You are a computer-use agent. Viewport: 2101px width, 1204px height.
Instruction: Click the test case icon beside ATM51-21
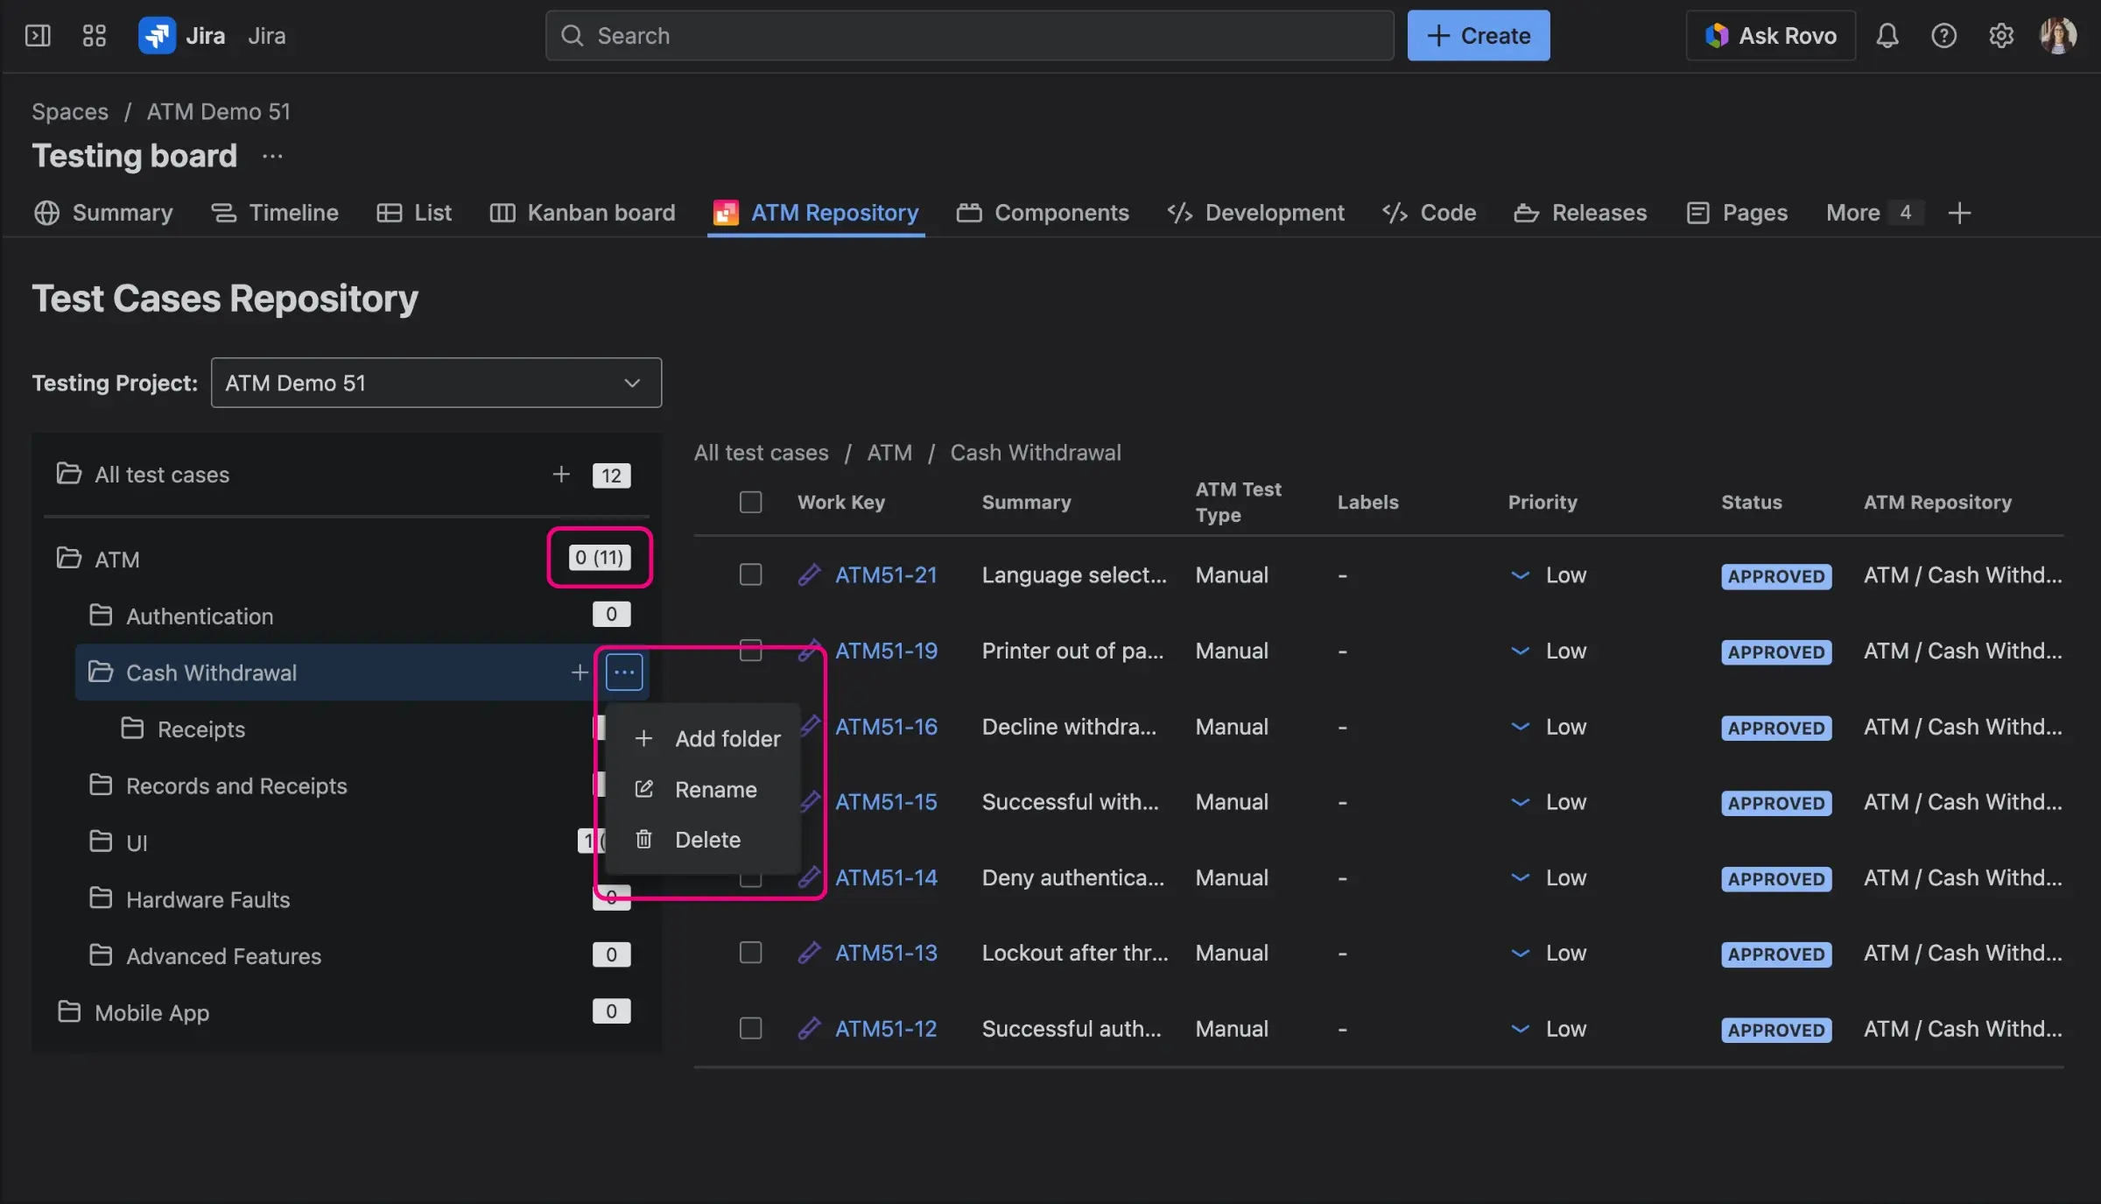coord(809,574)
